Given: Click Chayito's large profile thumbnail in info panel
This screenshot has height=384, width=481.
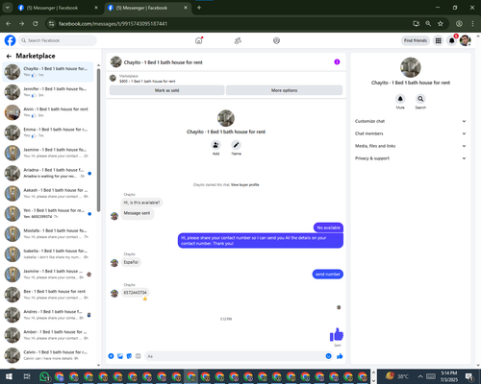Looking at the screenshot, I should tap(411, 67).
